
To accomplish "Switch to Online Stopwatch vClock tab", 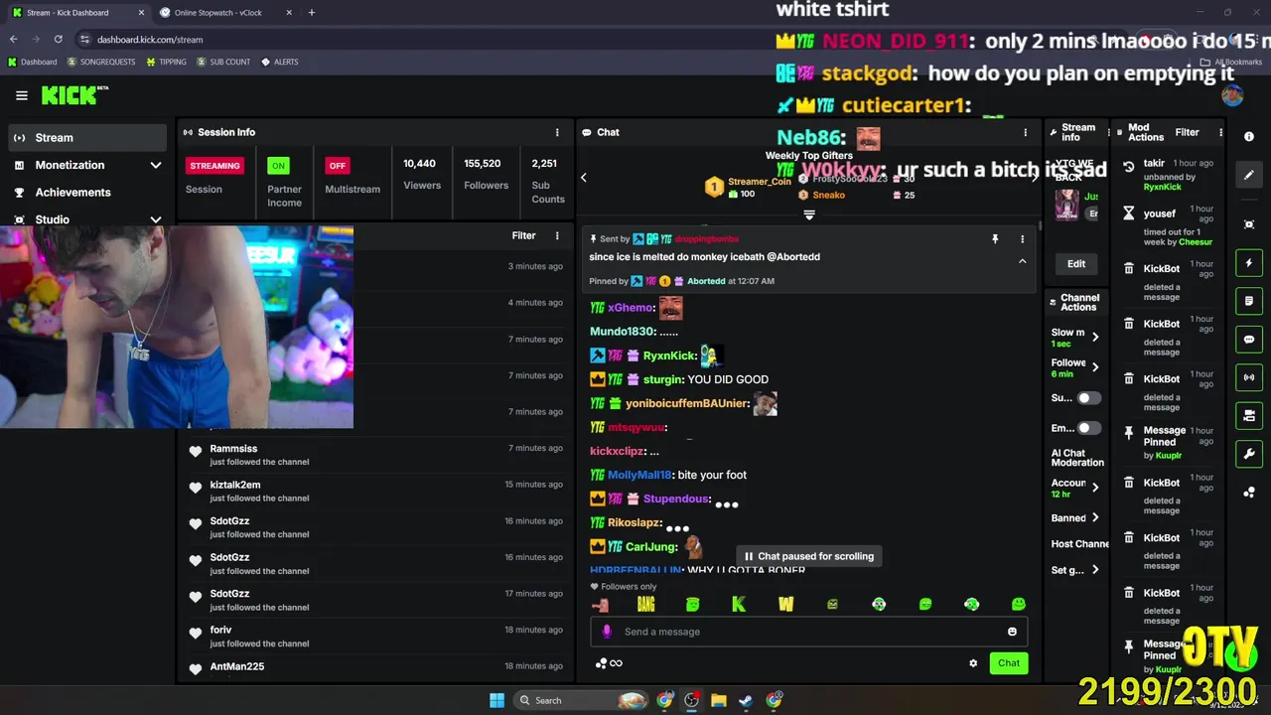I will (x=226, y=13).
